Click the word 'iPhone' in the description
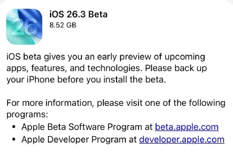Screen dimensions: 233x164 pyautogui.click(x=39, y=80)
